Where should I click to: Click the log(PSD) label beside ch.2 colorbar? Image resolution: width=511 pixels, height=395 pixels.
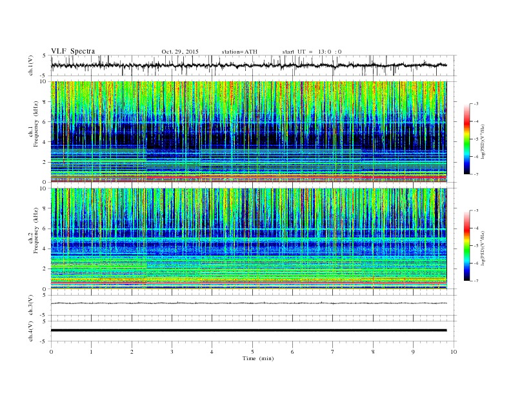click(x=483, y=248)
